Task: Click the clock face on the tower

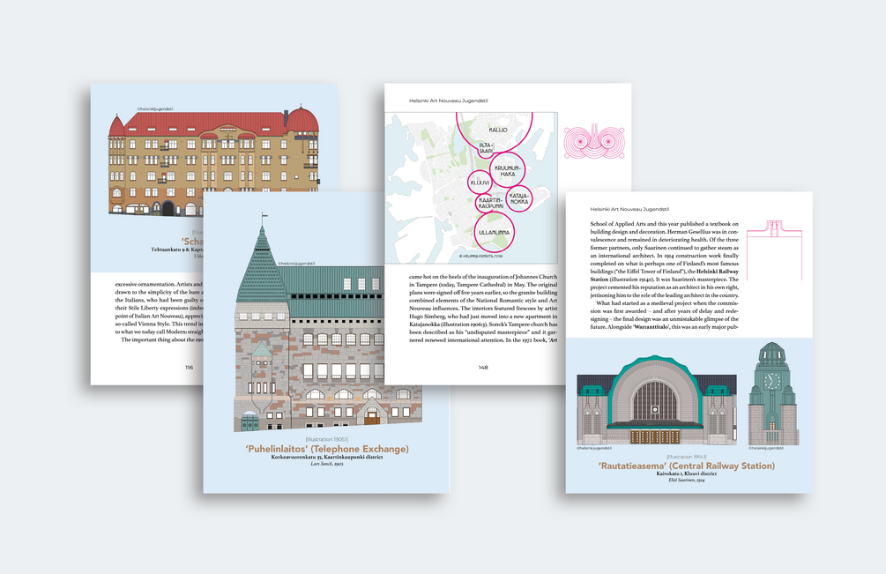Action: pyautogui.click(x=772, y=381)
